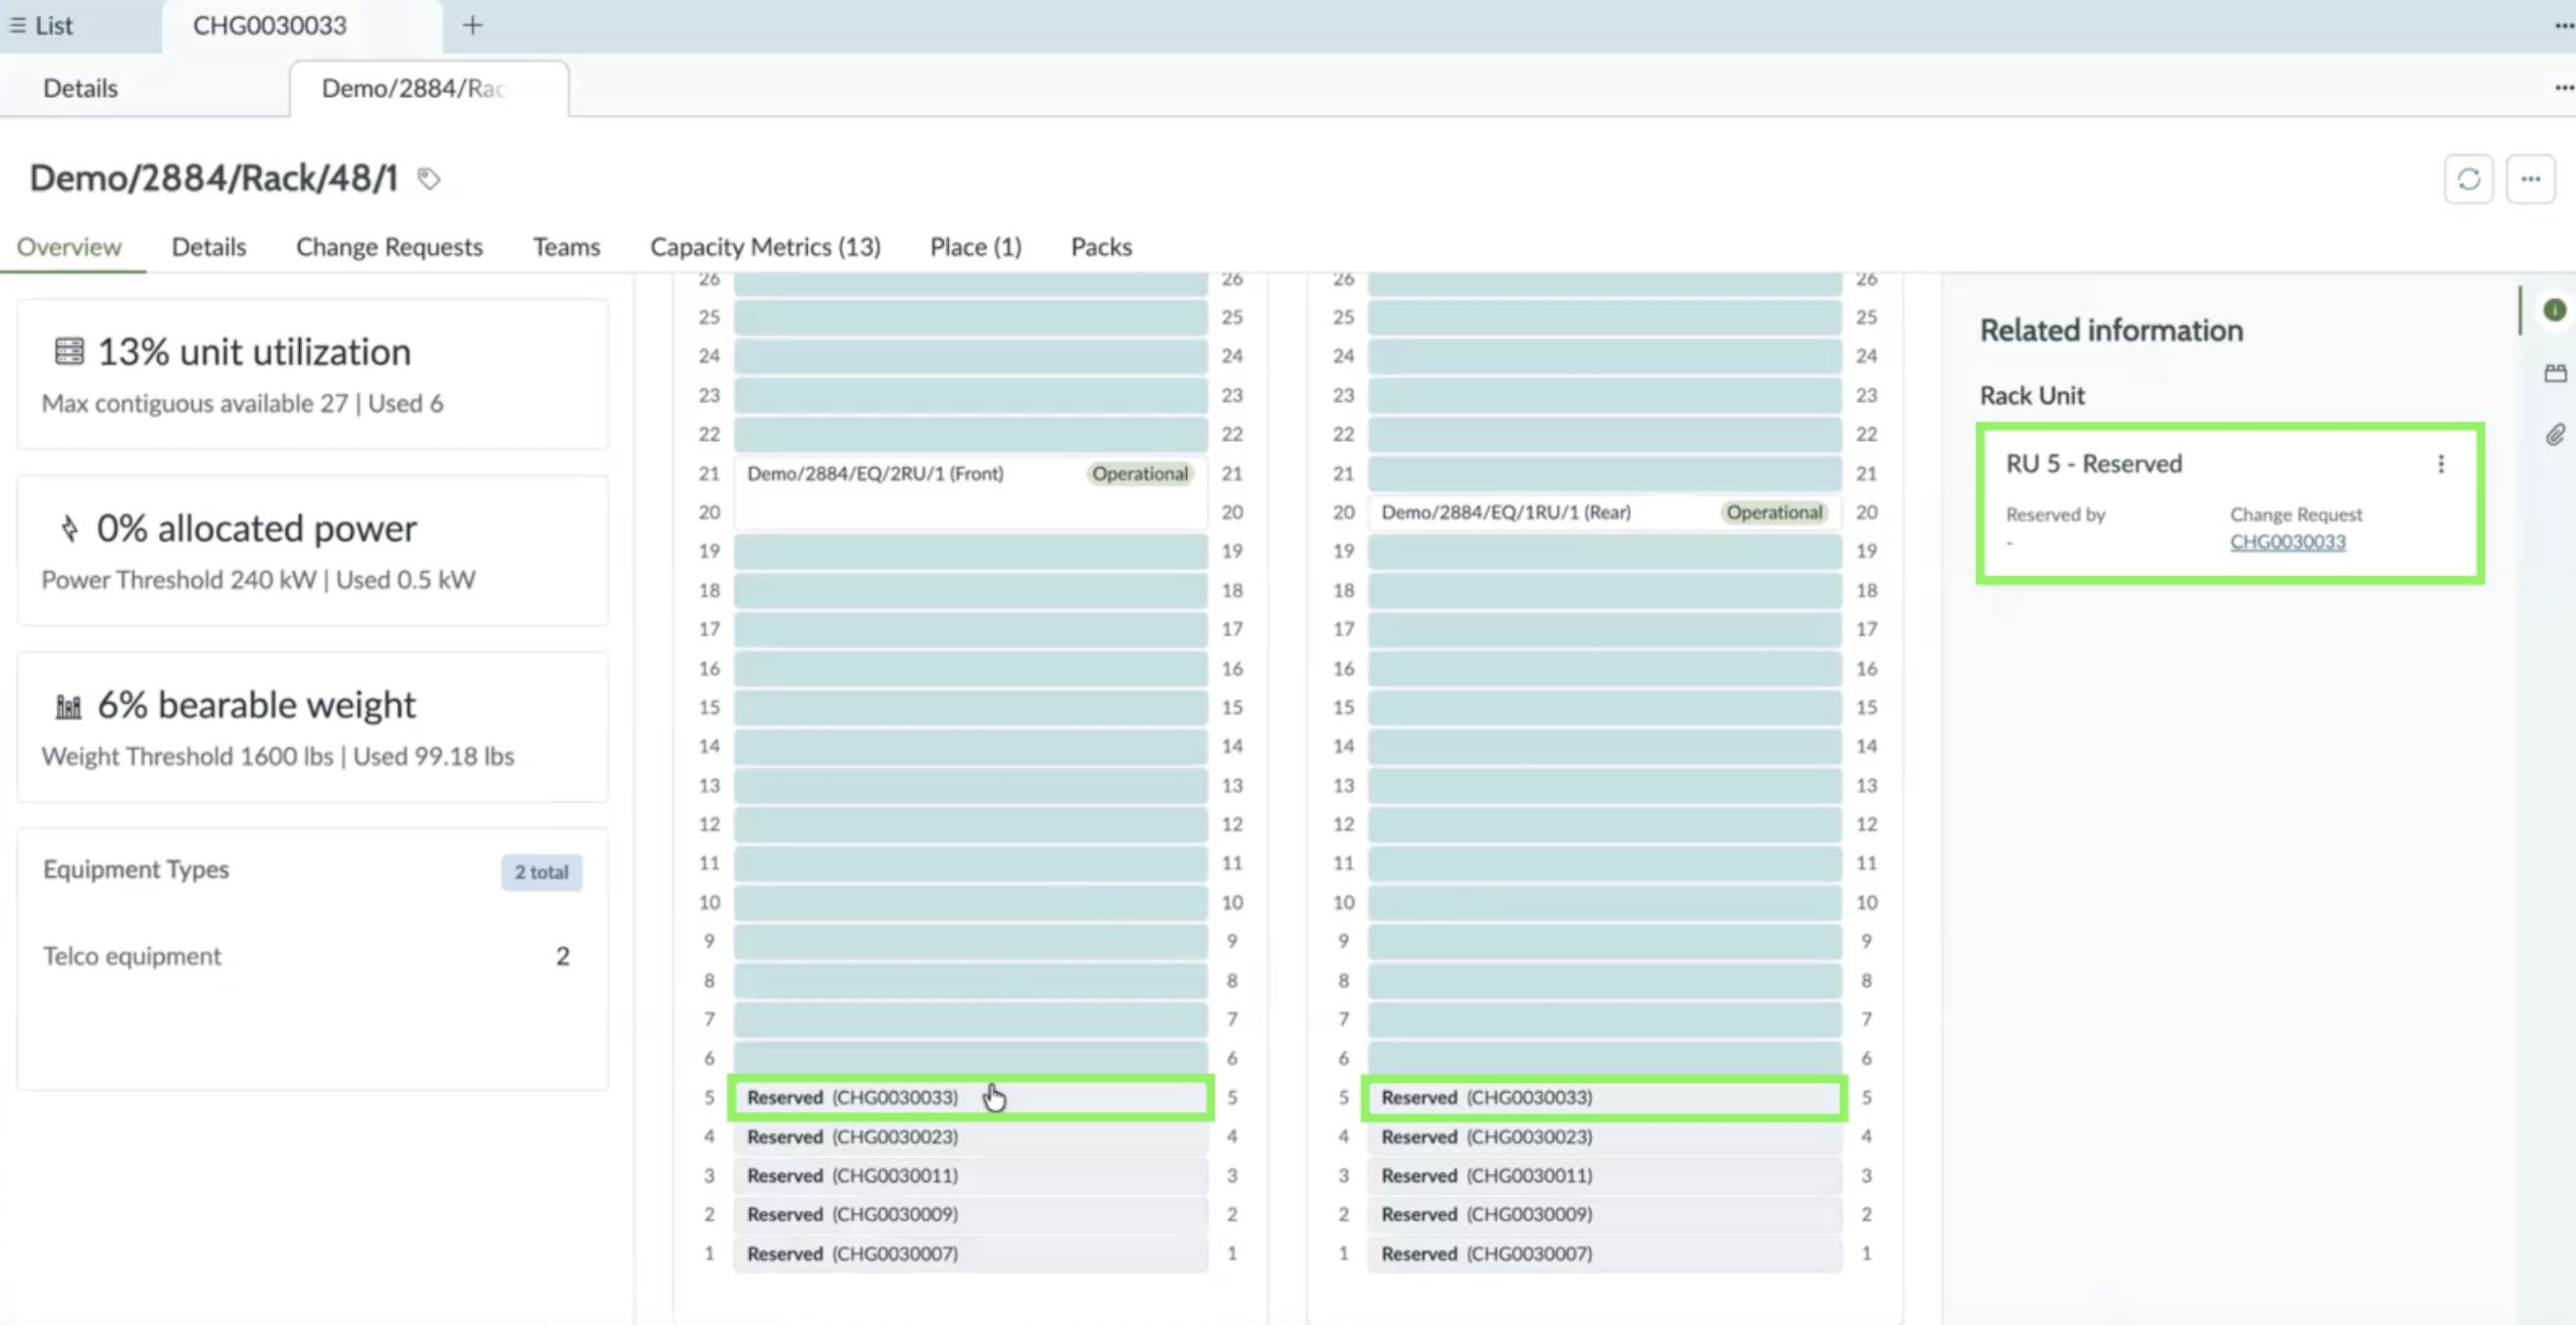Open the List hamburger menu icon

click(x=17, y=26)
